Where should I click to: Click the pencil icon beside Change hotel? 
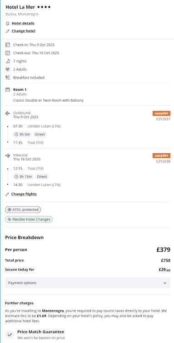[x=8, y=31]
